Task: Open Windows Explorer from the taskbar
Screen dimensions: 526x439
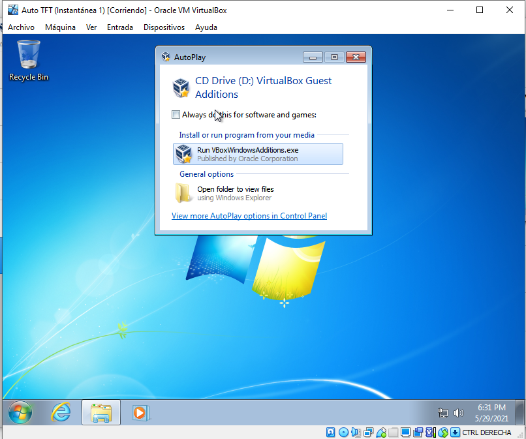Action: click(101, 412)
